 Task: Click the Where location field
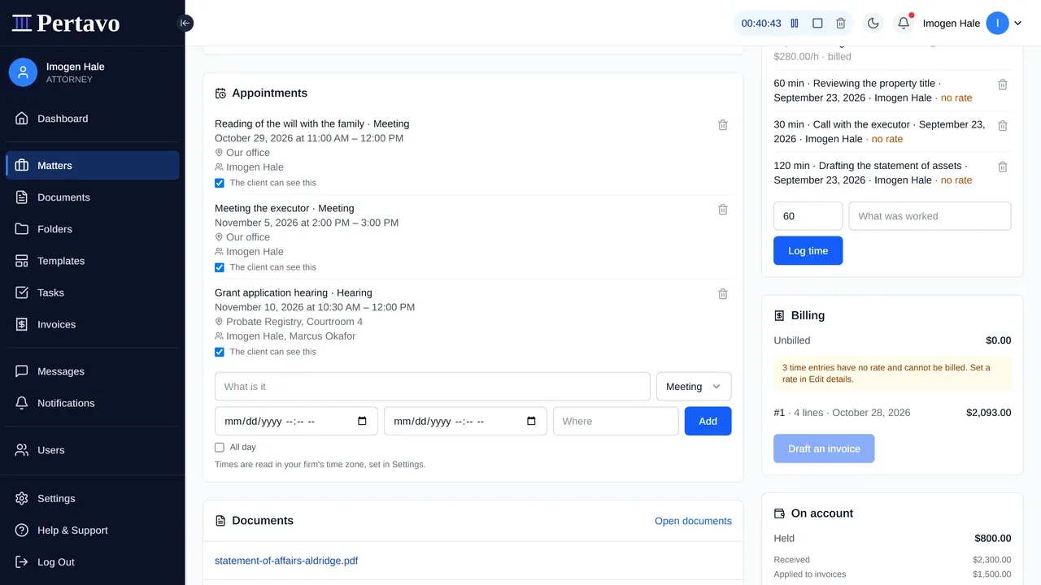coord(616,422)
